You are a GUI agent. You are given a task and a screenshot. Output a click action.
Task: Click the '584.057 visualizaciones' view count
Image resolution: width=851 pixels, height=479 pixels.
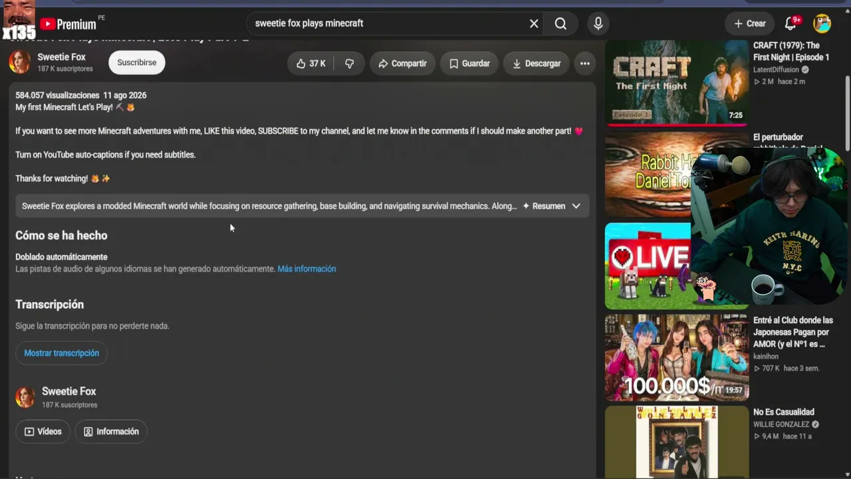(57, 95)
